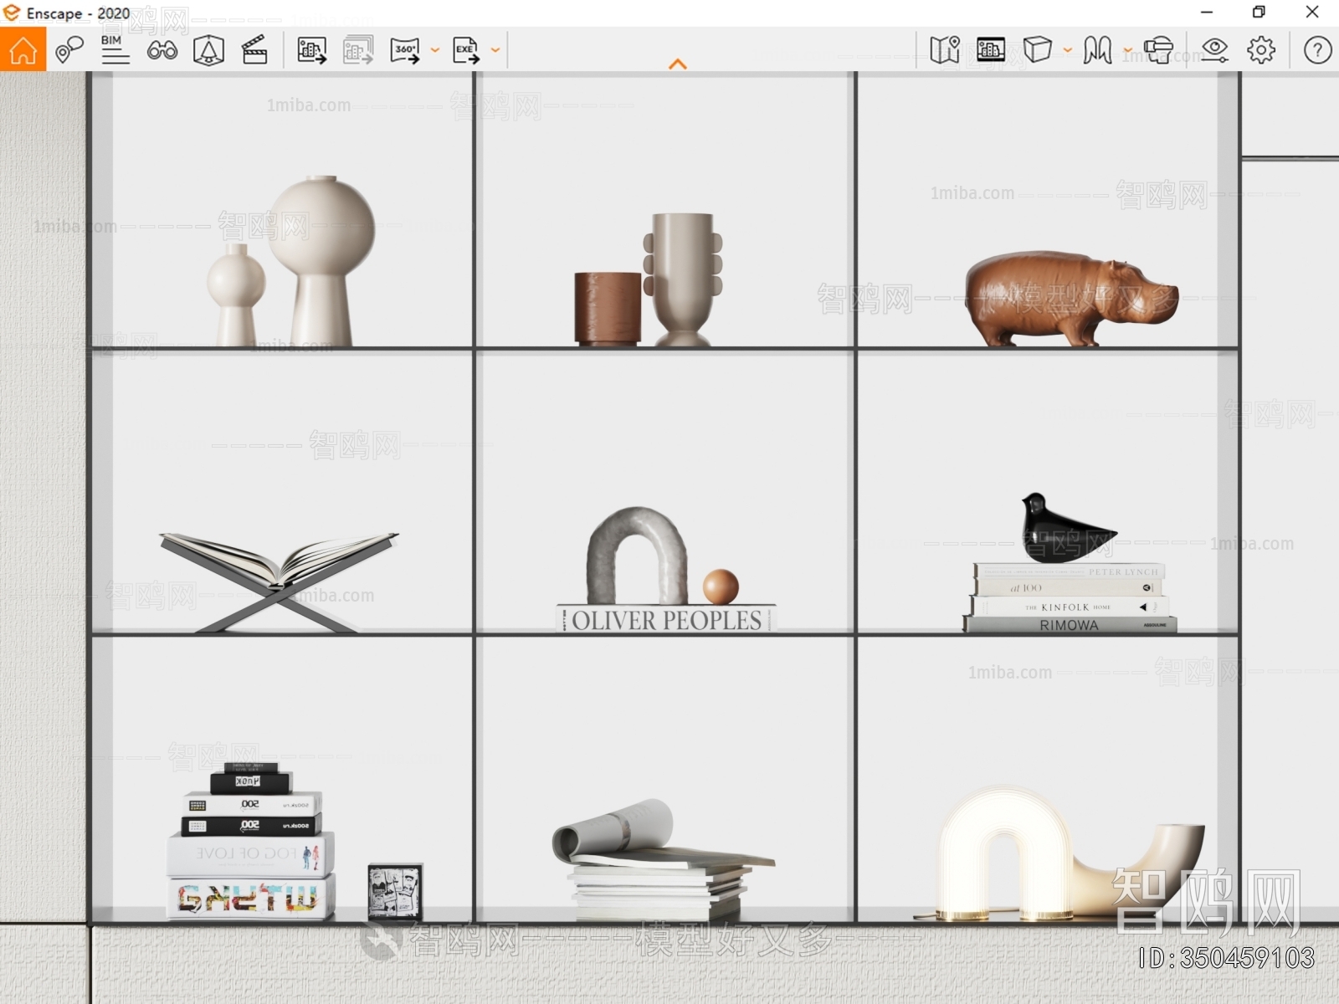The image size is (1339, 1004).
Task: Expand the EXE export dropdown arrow
Action: 495,50
